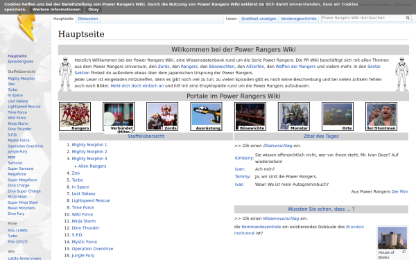Select the Lesen tab
The width and height of the screenshot is (416, 260).
[x=231, y=19]
